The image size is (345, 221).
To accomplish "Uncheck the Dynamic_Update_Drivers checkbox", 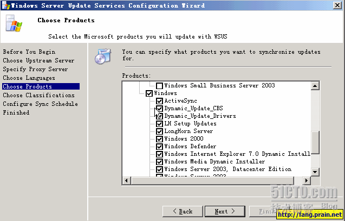I will click(x=159, y=116).
